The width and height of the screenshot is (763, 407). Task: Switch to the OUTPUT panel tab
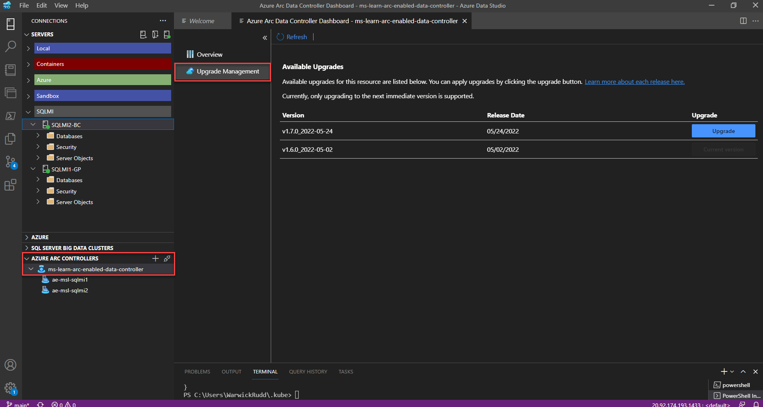coord(232,371)
